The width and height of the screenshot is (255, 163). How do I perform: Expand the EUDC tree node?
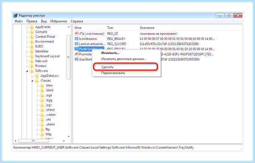point(27,47)
